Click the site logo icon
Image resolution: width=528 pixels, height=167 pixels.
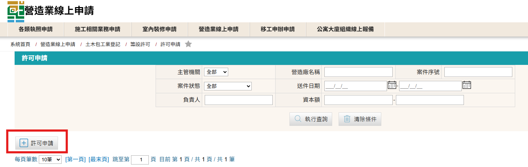[x=16, y=11]
